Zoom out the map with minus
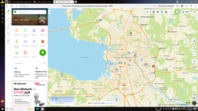Screen dimensions: 198x111 click(194, 55)
